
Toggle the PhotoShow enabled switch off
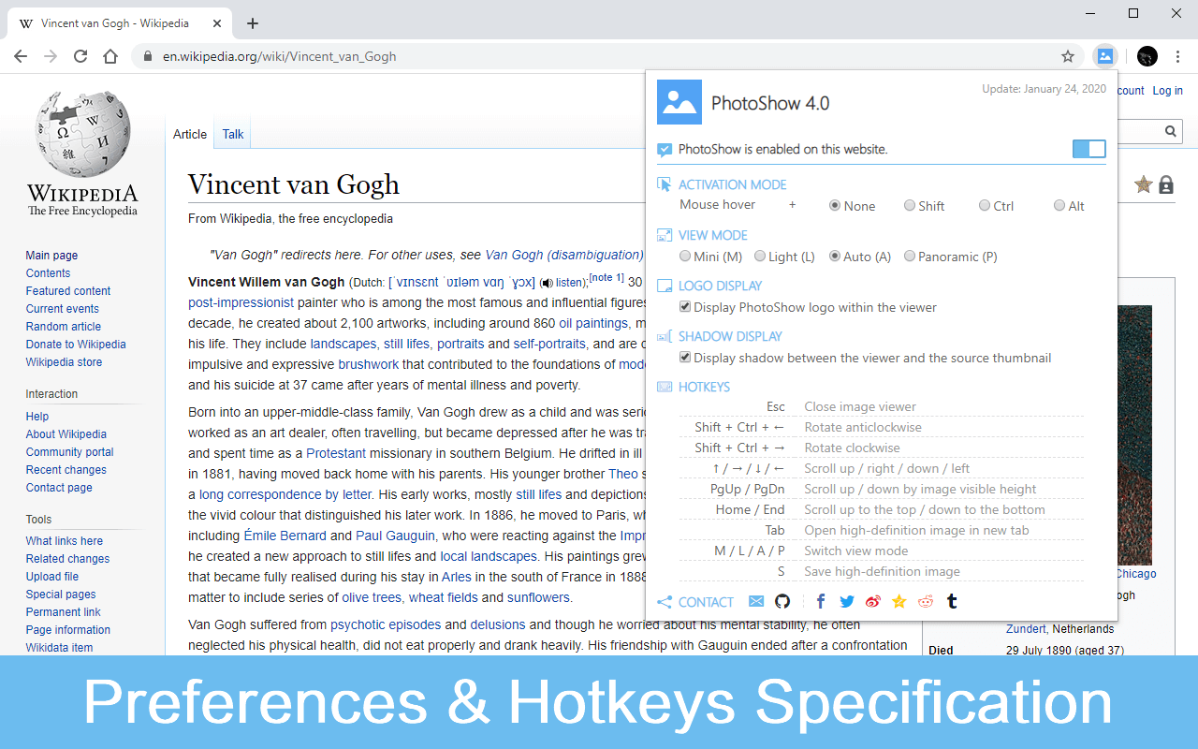click(1088, 149)
